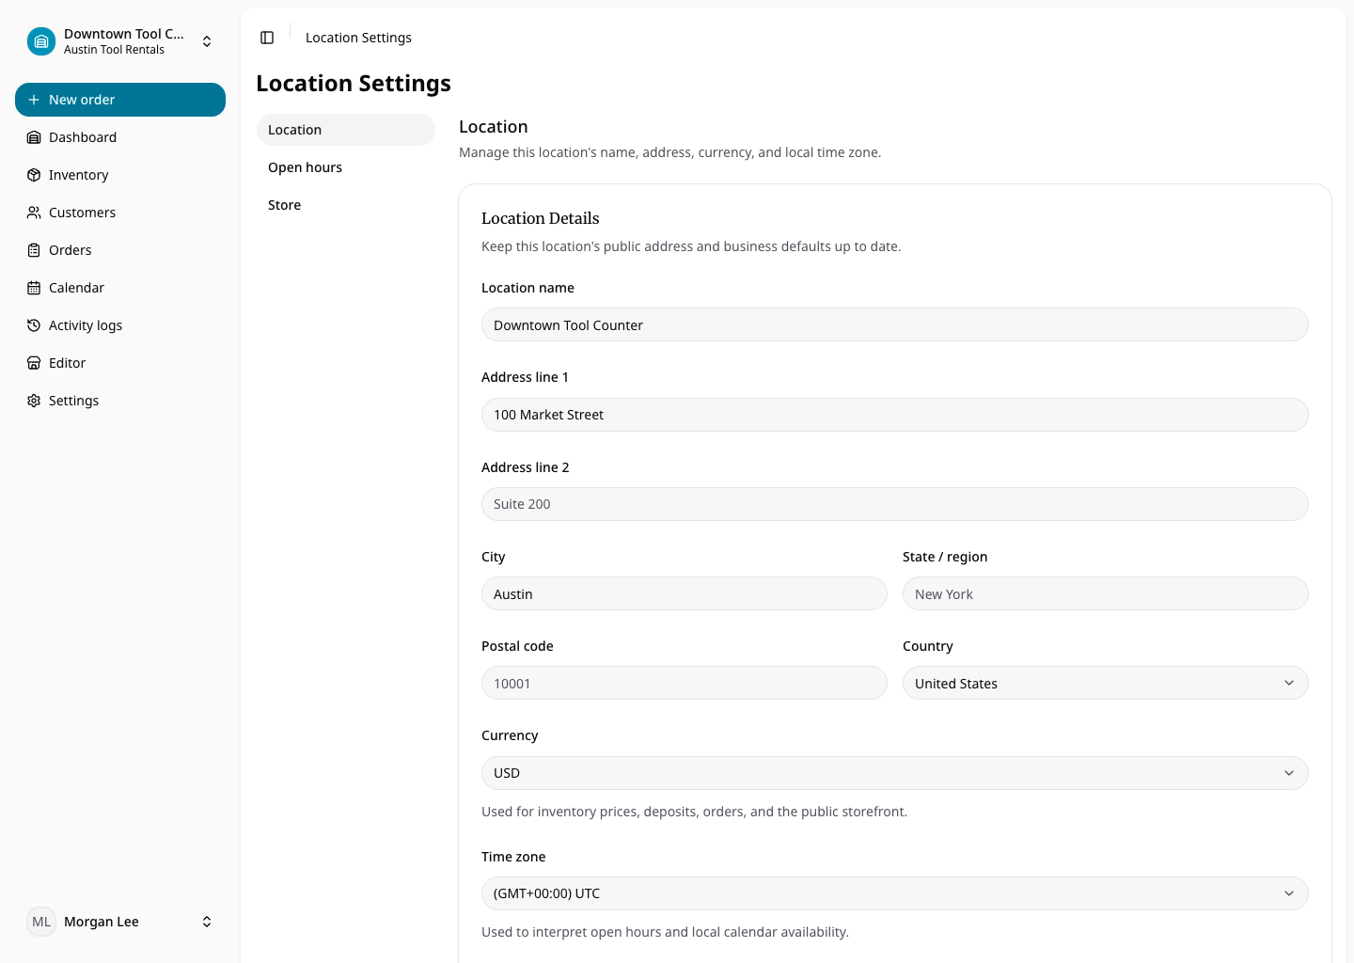1354x963 pixels.
Task: Expand the Country dropdown
Action: [1105, 683]
